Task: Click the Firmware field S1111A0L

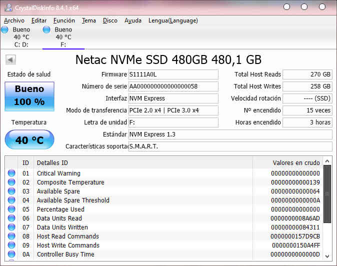Action: point(173,74)
